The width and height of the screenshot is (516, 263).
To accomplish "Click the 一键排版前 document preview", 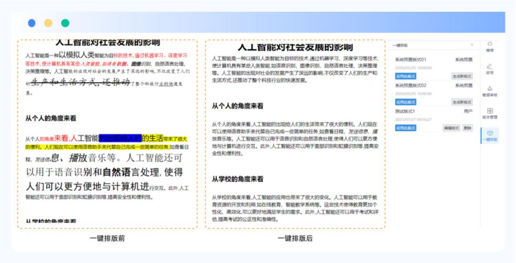I will [107, 134].
